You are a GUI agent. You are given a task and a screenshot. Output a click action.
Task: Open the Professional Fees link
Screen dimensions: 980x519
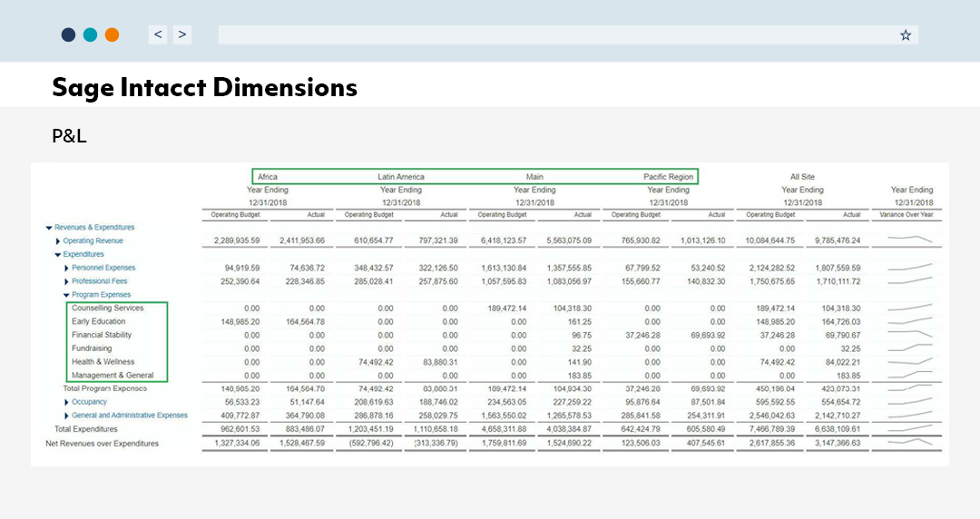[100, 281]
